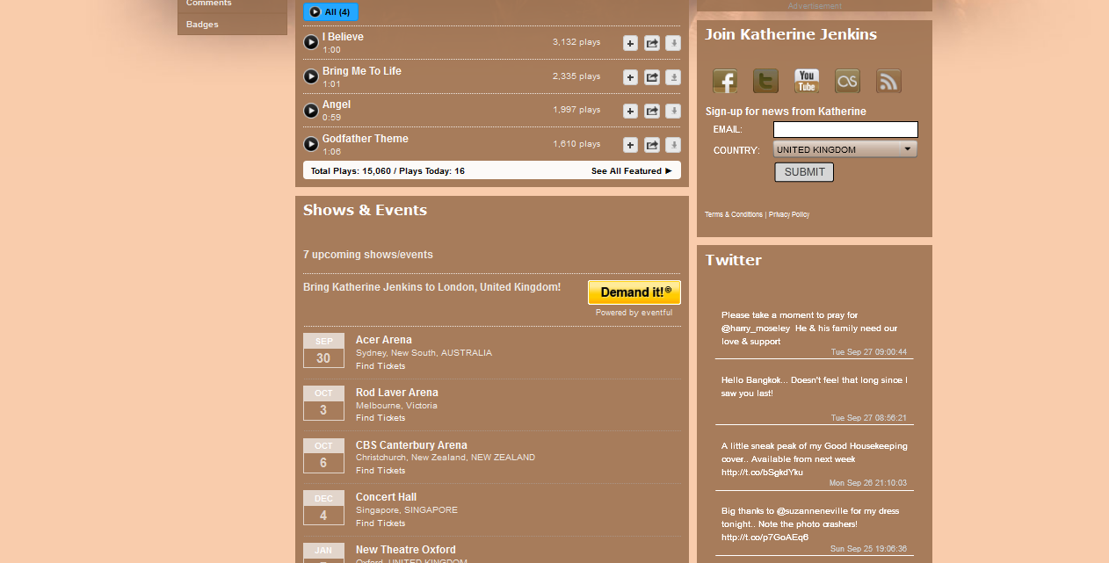The image size is (1109, 563).
Task: Play the song Bring Me To Life
Action: point(311,76)
